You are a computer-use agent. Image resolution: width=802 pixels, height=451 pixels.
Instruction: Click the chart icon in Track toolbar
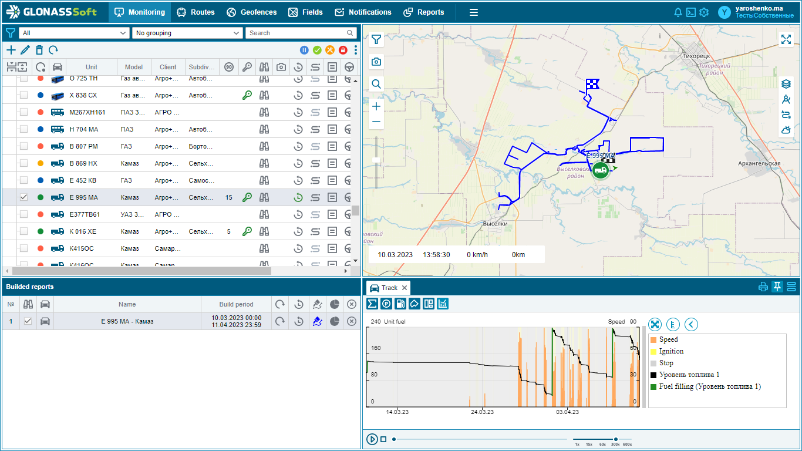pyautogui.click(x=443, y=304)
